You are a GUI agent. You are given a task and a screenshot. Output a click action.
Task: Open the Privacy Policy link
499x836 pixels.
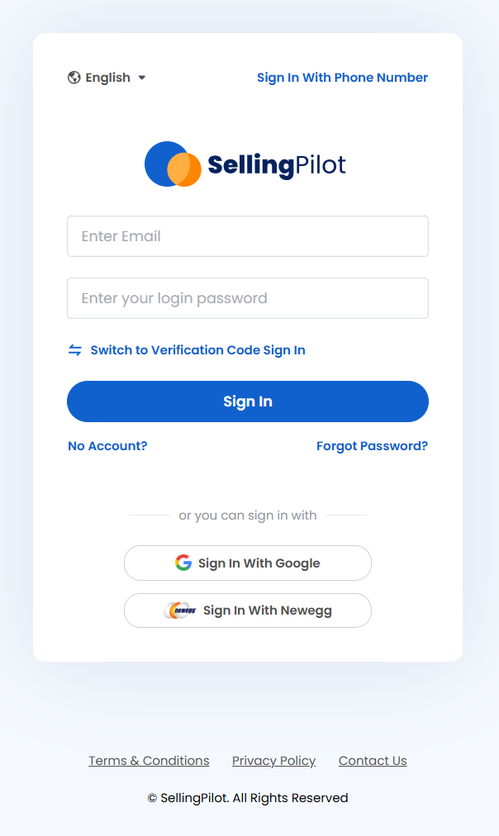point(274,761)
